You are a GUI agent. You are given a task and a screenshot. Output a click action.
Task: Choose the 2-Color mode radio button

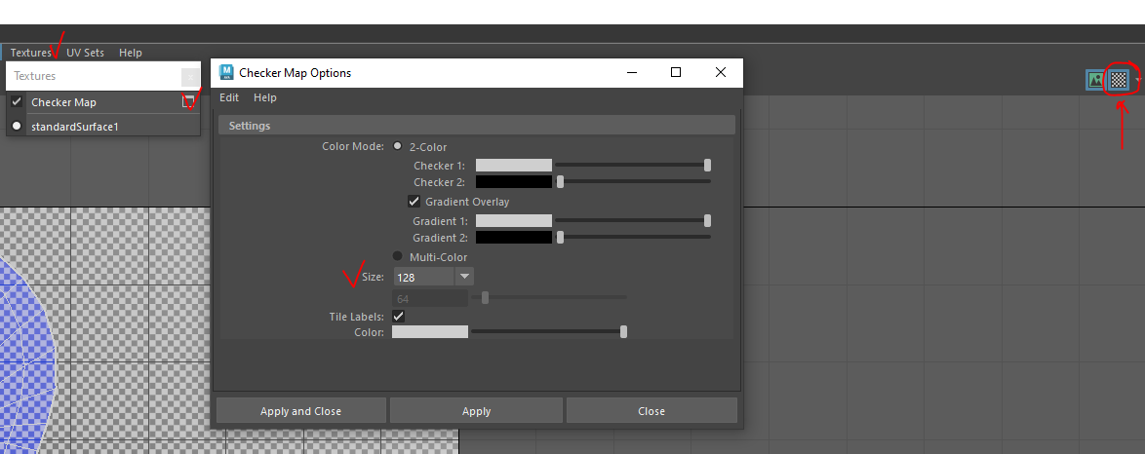click(x=398, y=147)
